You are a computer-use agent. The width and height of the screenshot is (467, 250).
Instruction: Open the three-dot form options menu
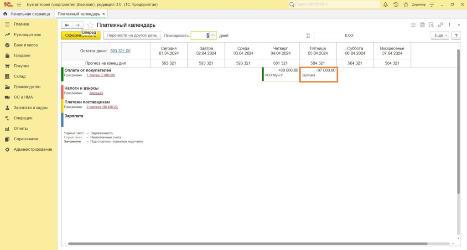coord(450,25)
